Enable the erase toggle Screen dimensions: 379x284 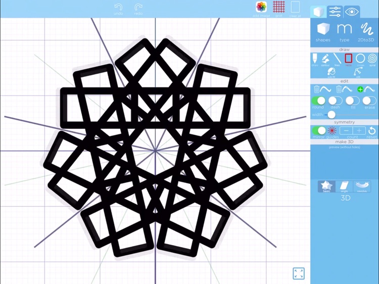tap(369, 101)
